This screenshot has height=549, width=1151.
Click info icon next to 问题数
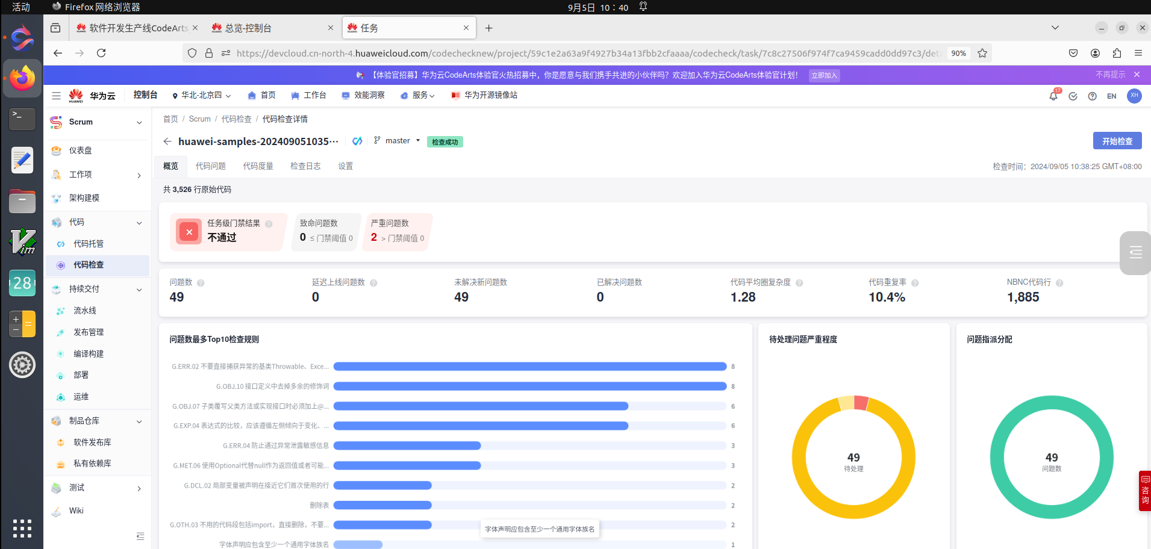pyautogui.click(x=201, y=283)
